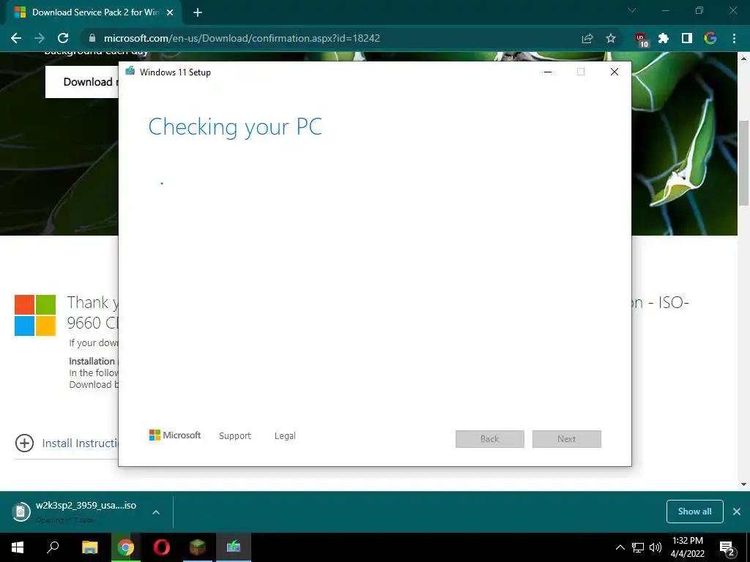Image resolution: width=750 pixels, height=562 pixels.
Task: Open Chrome tab search chevron
Action: (632, 10)
